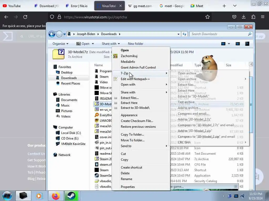Click the change view icon in Explorer toolbar

pos(223,44)
